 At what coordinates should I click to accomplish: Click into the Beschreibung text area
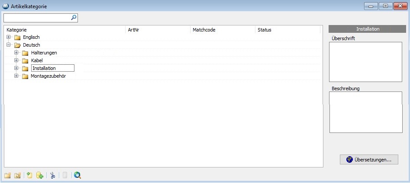(x=366, y=112)
